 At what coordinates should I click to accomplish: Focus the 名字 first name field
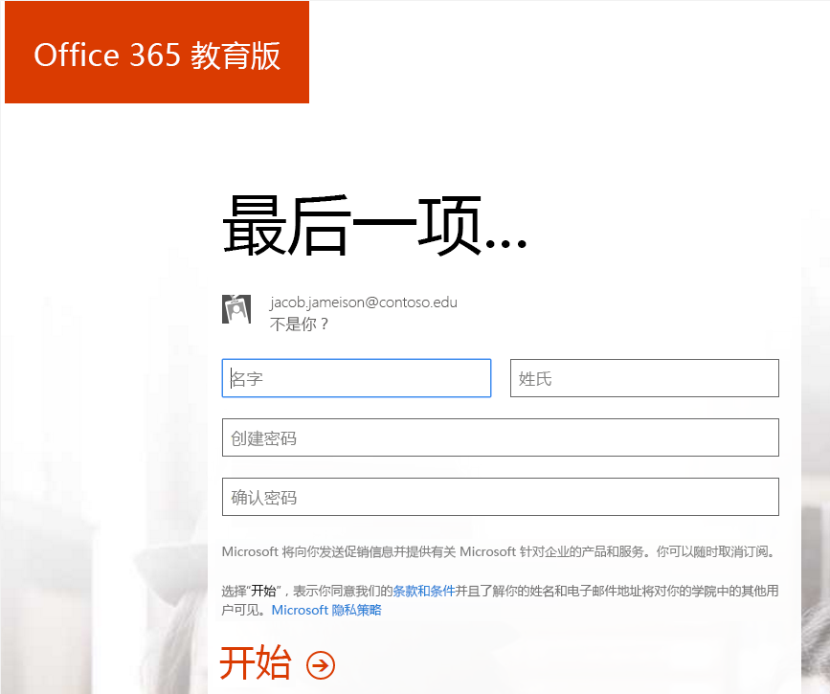356,378
